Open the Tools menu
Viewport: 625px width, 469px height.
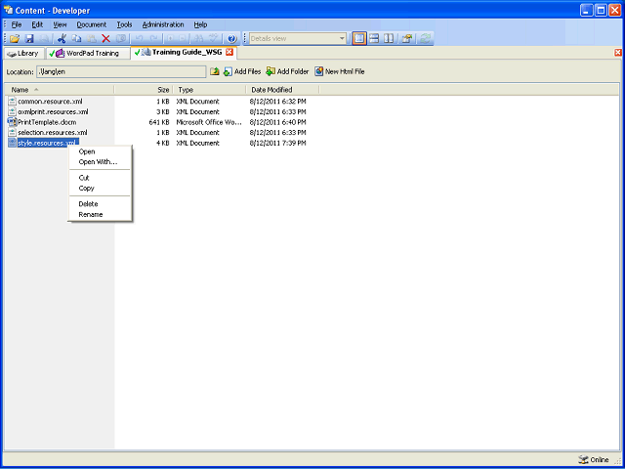click(x=124, y=24)
